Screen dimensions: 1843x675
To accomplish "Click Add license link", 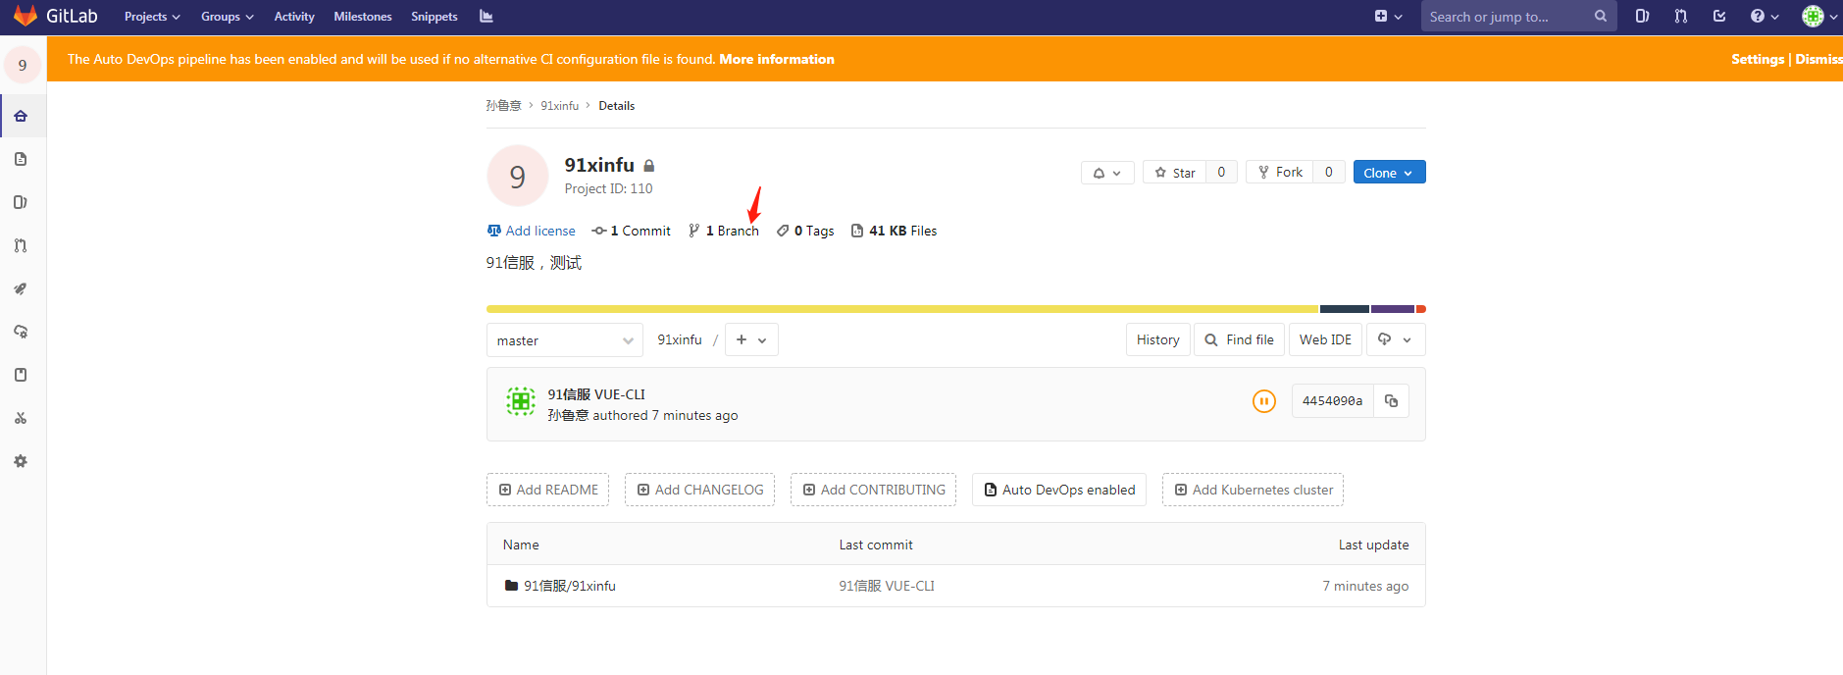I will point(532,231).
